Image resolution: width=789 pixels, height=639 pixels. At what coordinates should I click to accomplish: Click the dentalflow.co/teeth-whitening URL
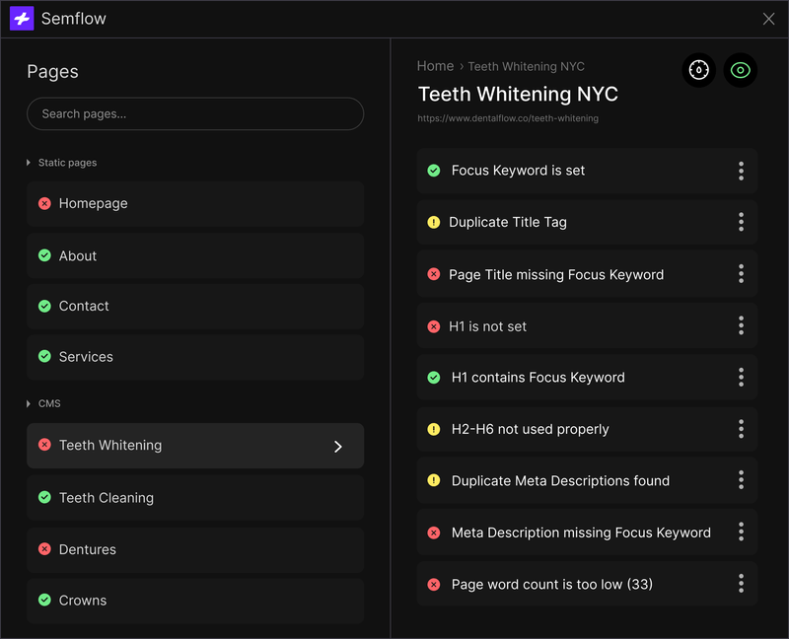coord(507,117)
